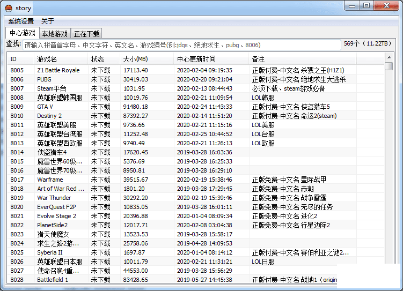The width and height of the screenshot is (403, 291).
Task: Select the 英雄联盟西欧服 row
Action: coord(195,143)
